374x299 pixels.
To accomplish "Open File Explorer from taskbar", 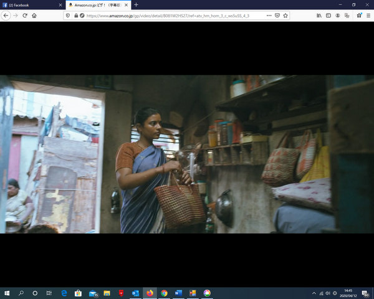I will pos(107,293).
